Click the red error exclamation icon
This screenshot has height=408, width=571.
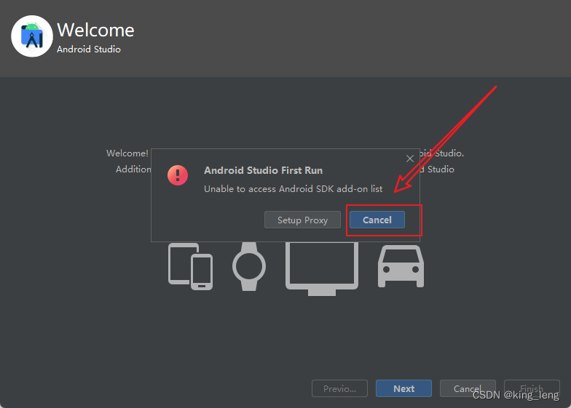click(x=178, y=175)
